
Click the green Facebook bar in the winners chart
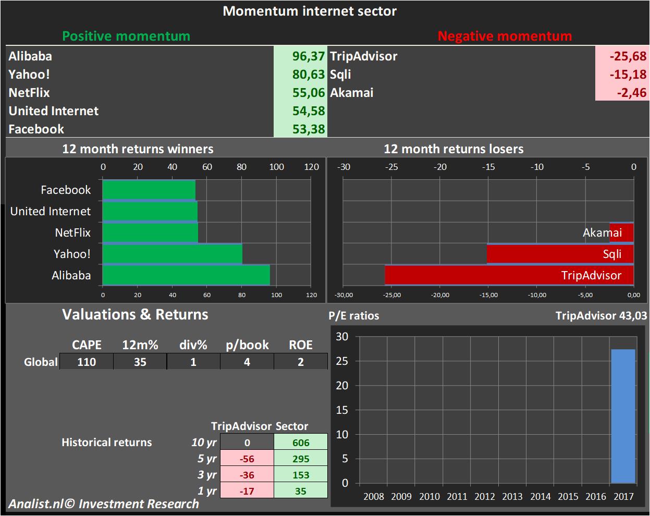(x=149, y=190)
